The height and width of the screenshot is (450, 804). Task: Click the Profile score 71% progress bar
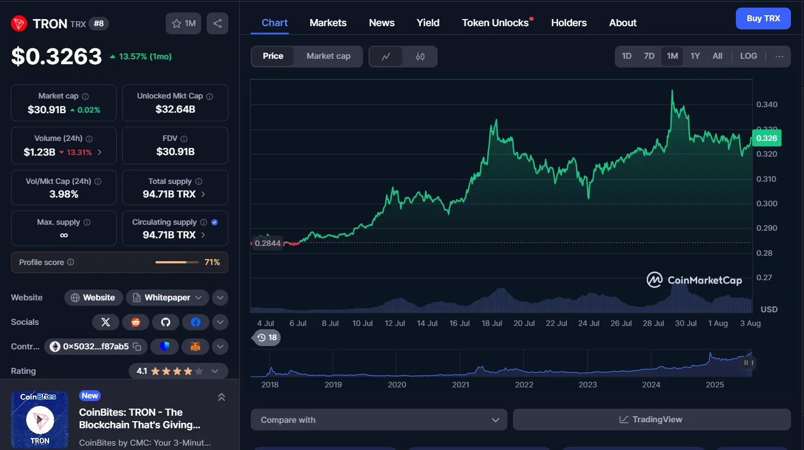(178, 262)
